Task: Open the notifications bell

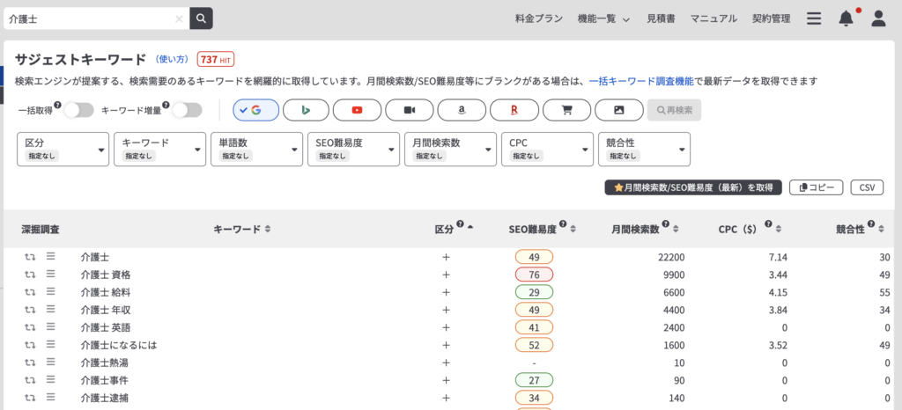Action: [x=846, y=18]
